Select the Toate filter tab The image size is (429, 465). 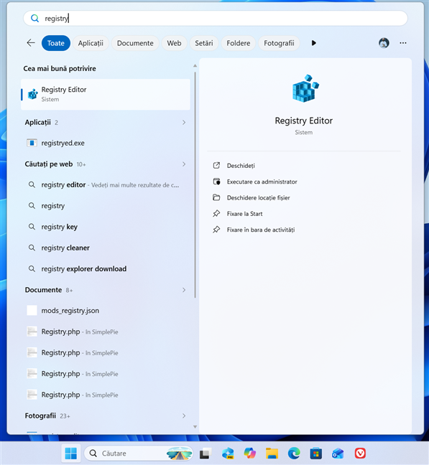56,43
